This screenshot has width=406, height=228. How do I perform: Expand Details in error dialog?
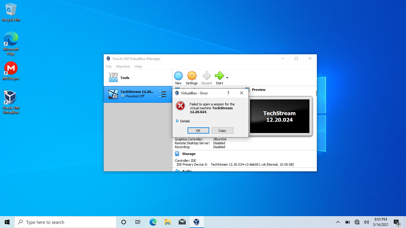point(183,121)
